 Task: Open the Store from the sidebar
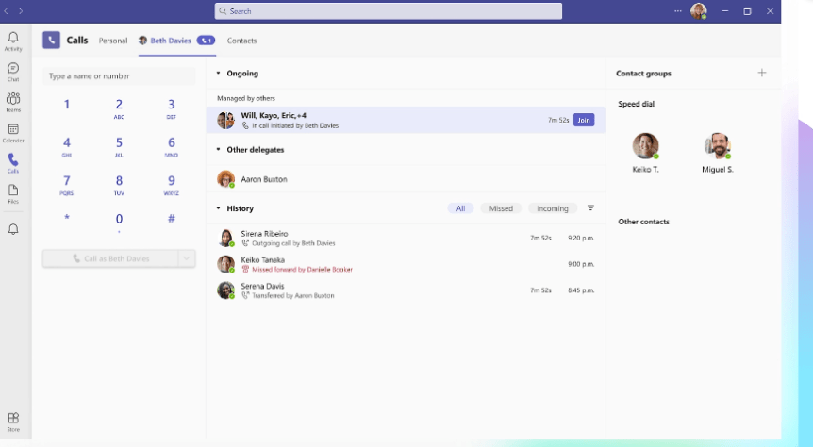point(13,421)
